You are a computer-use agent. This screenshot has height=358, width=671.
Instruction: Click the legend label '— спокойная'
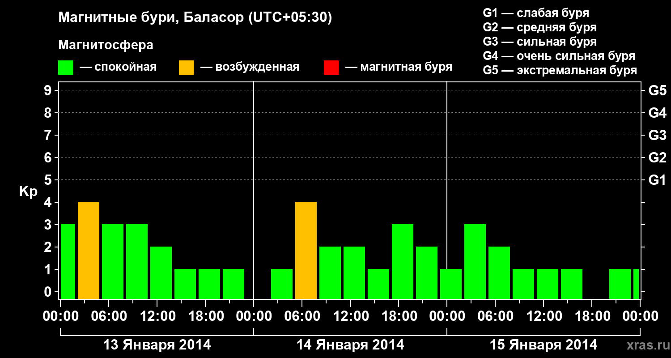pyautogui.click(x=118, y=67)
